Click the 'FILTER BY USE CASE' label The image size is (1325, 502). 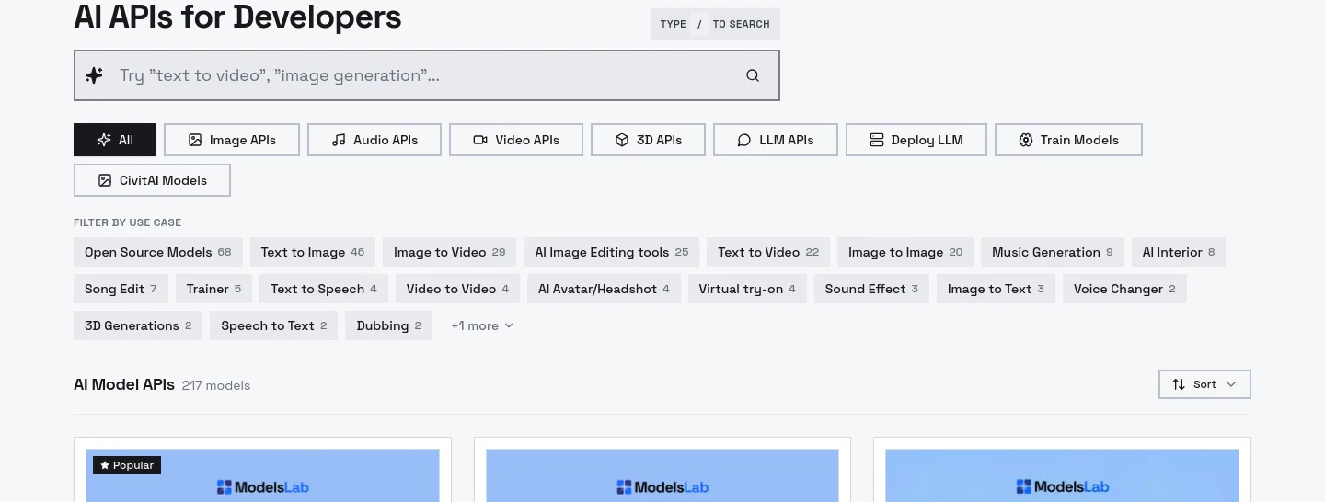[x=127, y=222]
